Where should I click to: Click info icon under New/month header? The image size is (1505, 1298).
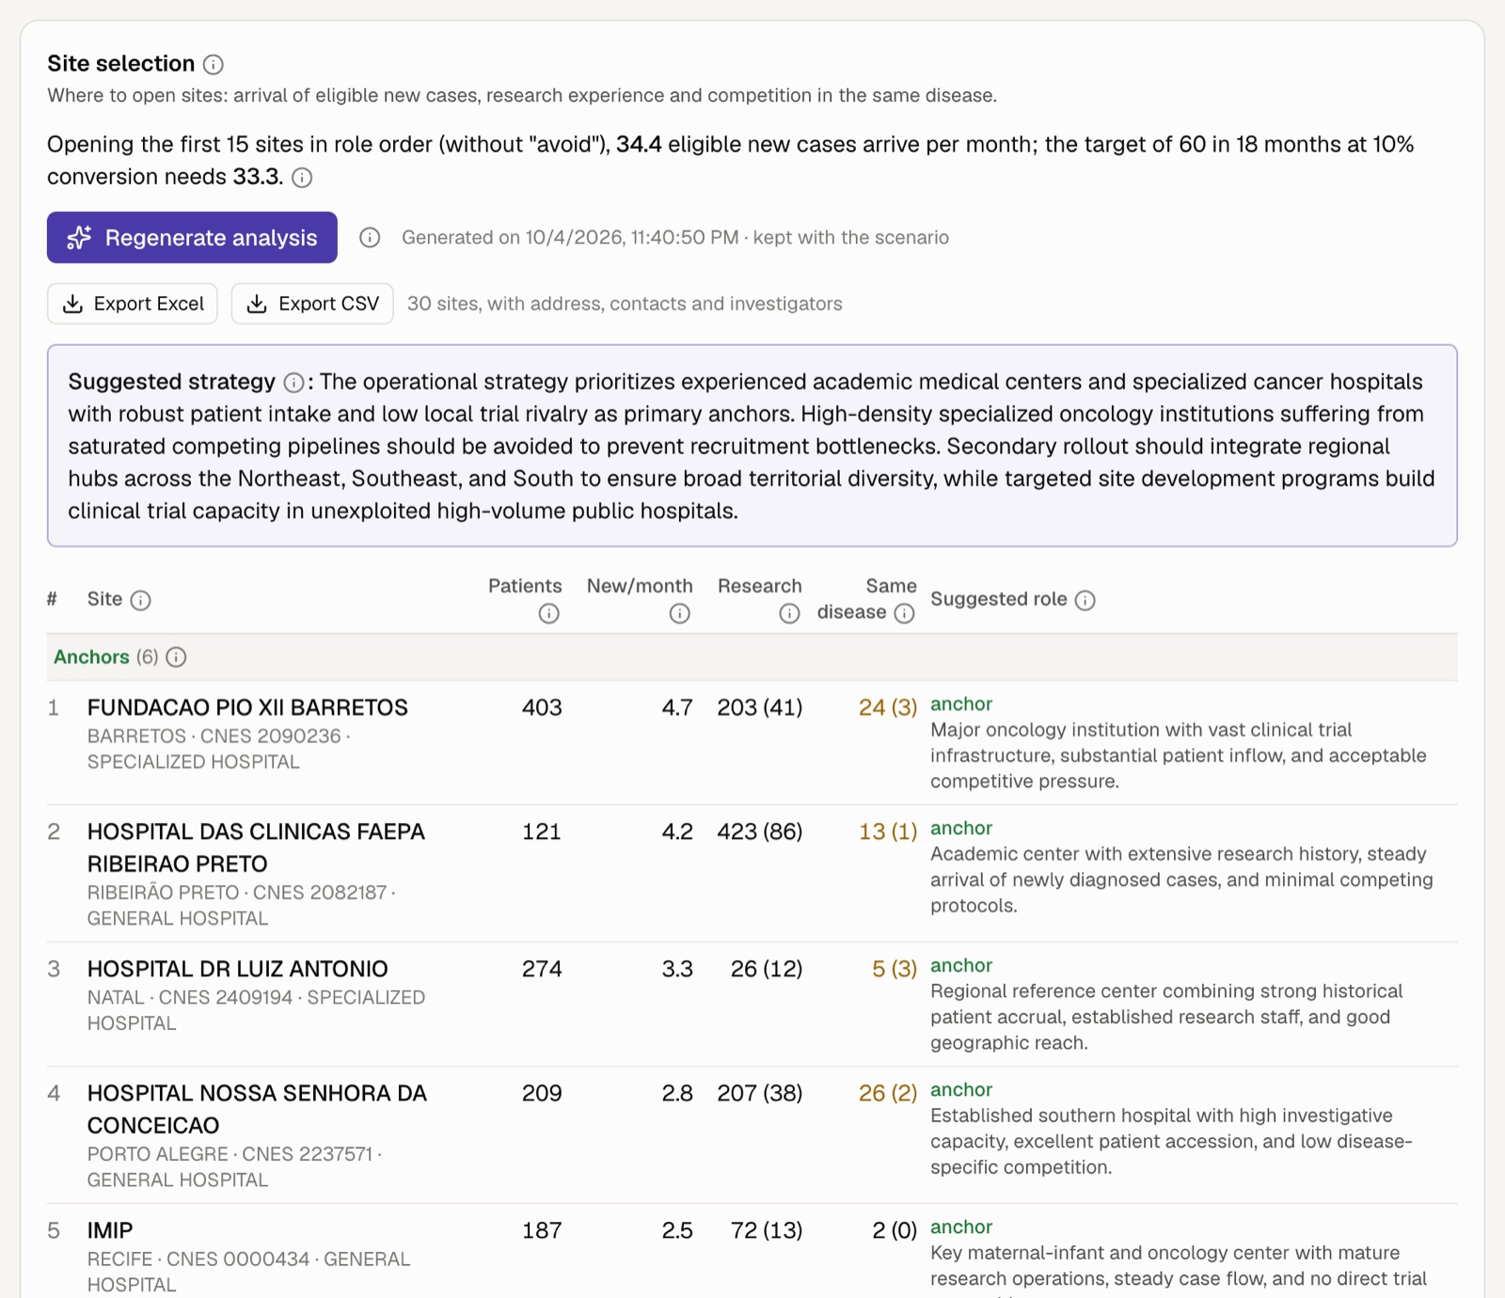click(680, 614)
